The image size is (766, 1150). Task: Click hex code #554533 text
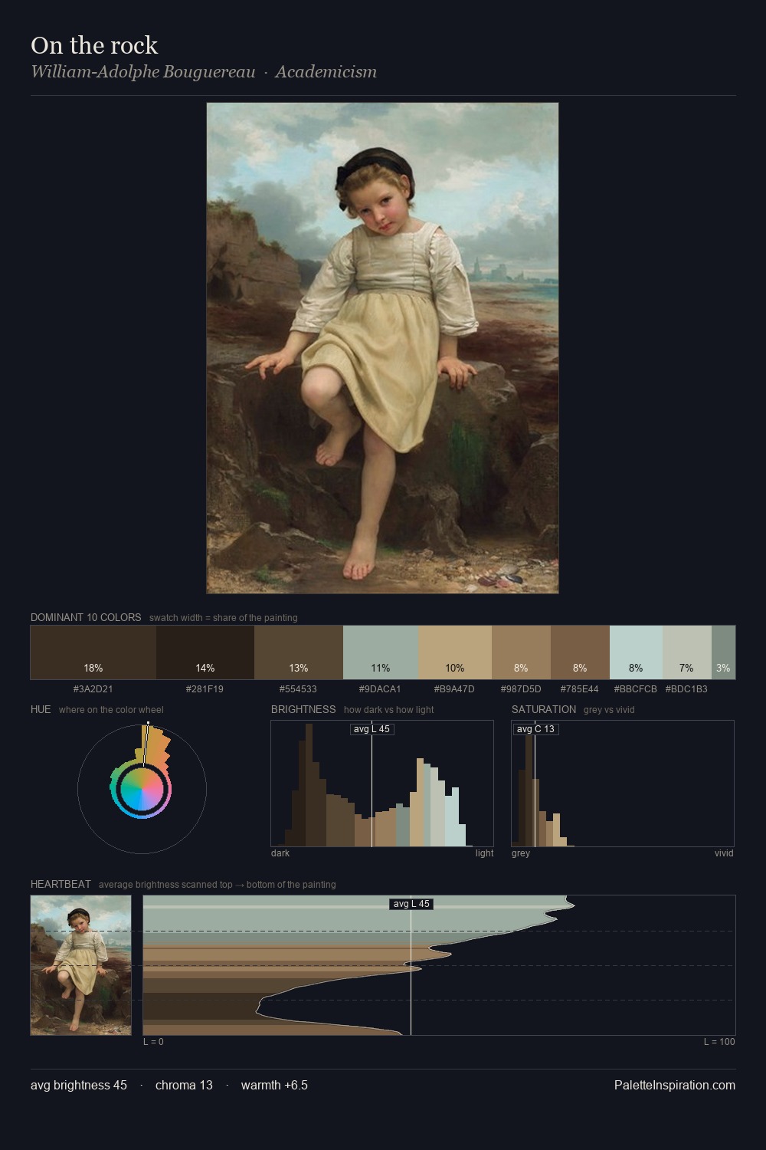[298, 689]
